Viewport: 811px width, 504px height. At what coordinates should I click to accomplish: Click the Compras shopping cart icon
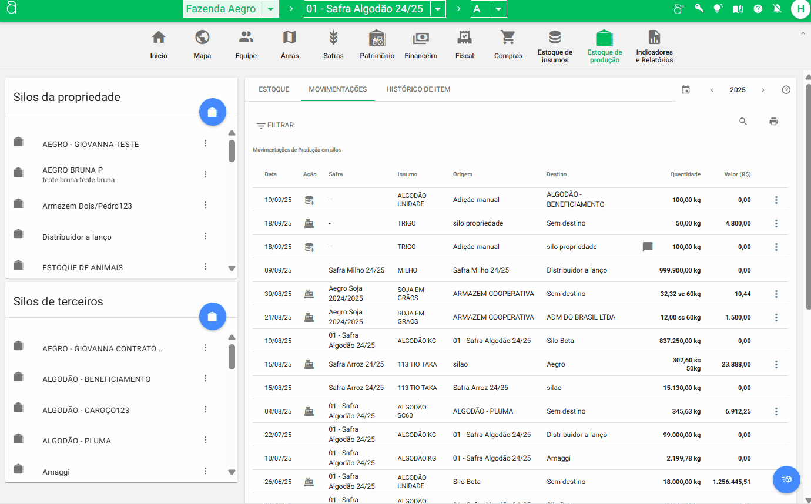point(508,38)
